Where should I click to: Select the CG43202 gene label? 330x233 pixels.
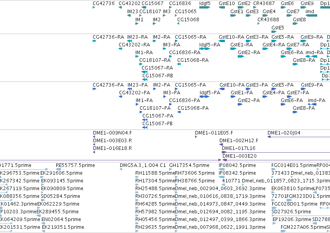130,3
